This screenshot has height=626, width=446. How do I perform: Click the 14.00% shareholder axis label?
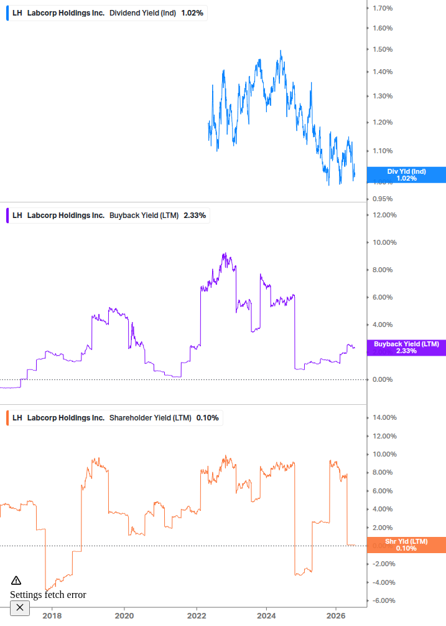pos(384,417)
